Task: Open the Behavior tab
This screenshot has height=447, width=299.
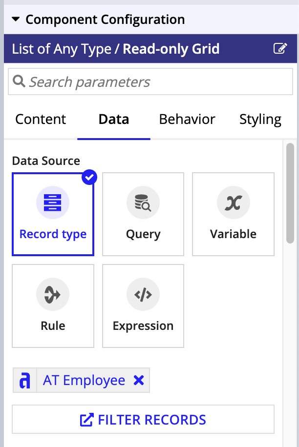Action: coord(187,119)
